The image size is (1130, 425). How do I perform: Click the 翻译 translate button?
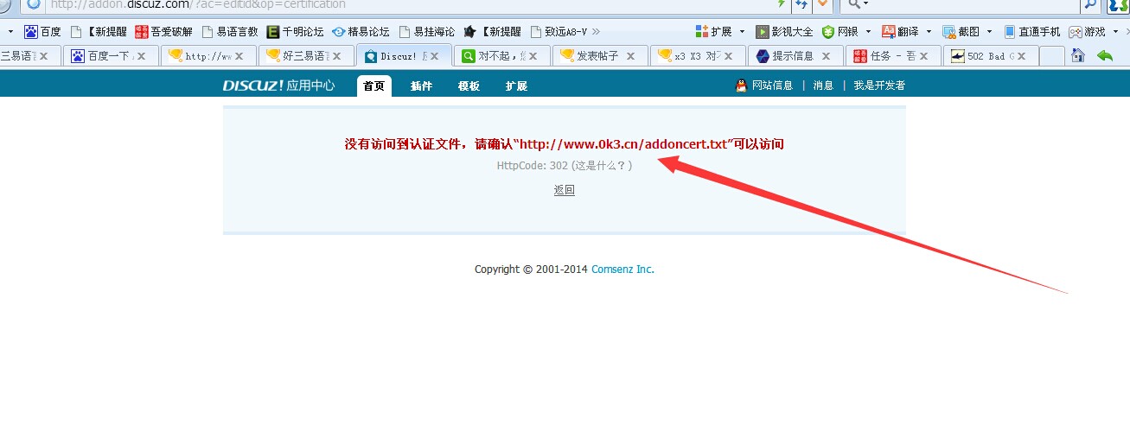pos(900,32)
